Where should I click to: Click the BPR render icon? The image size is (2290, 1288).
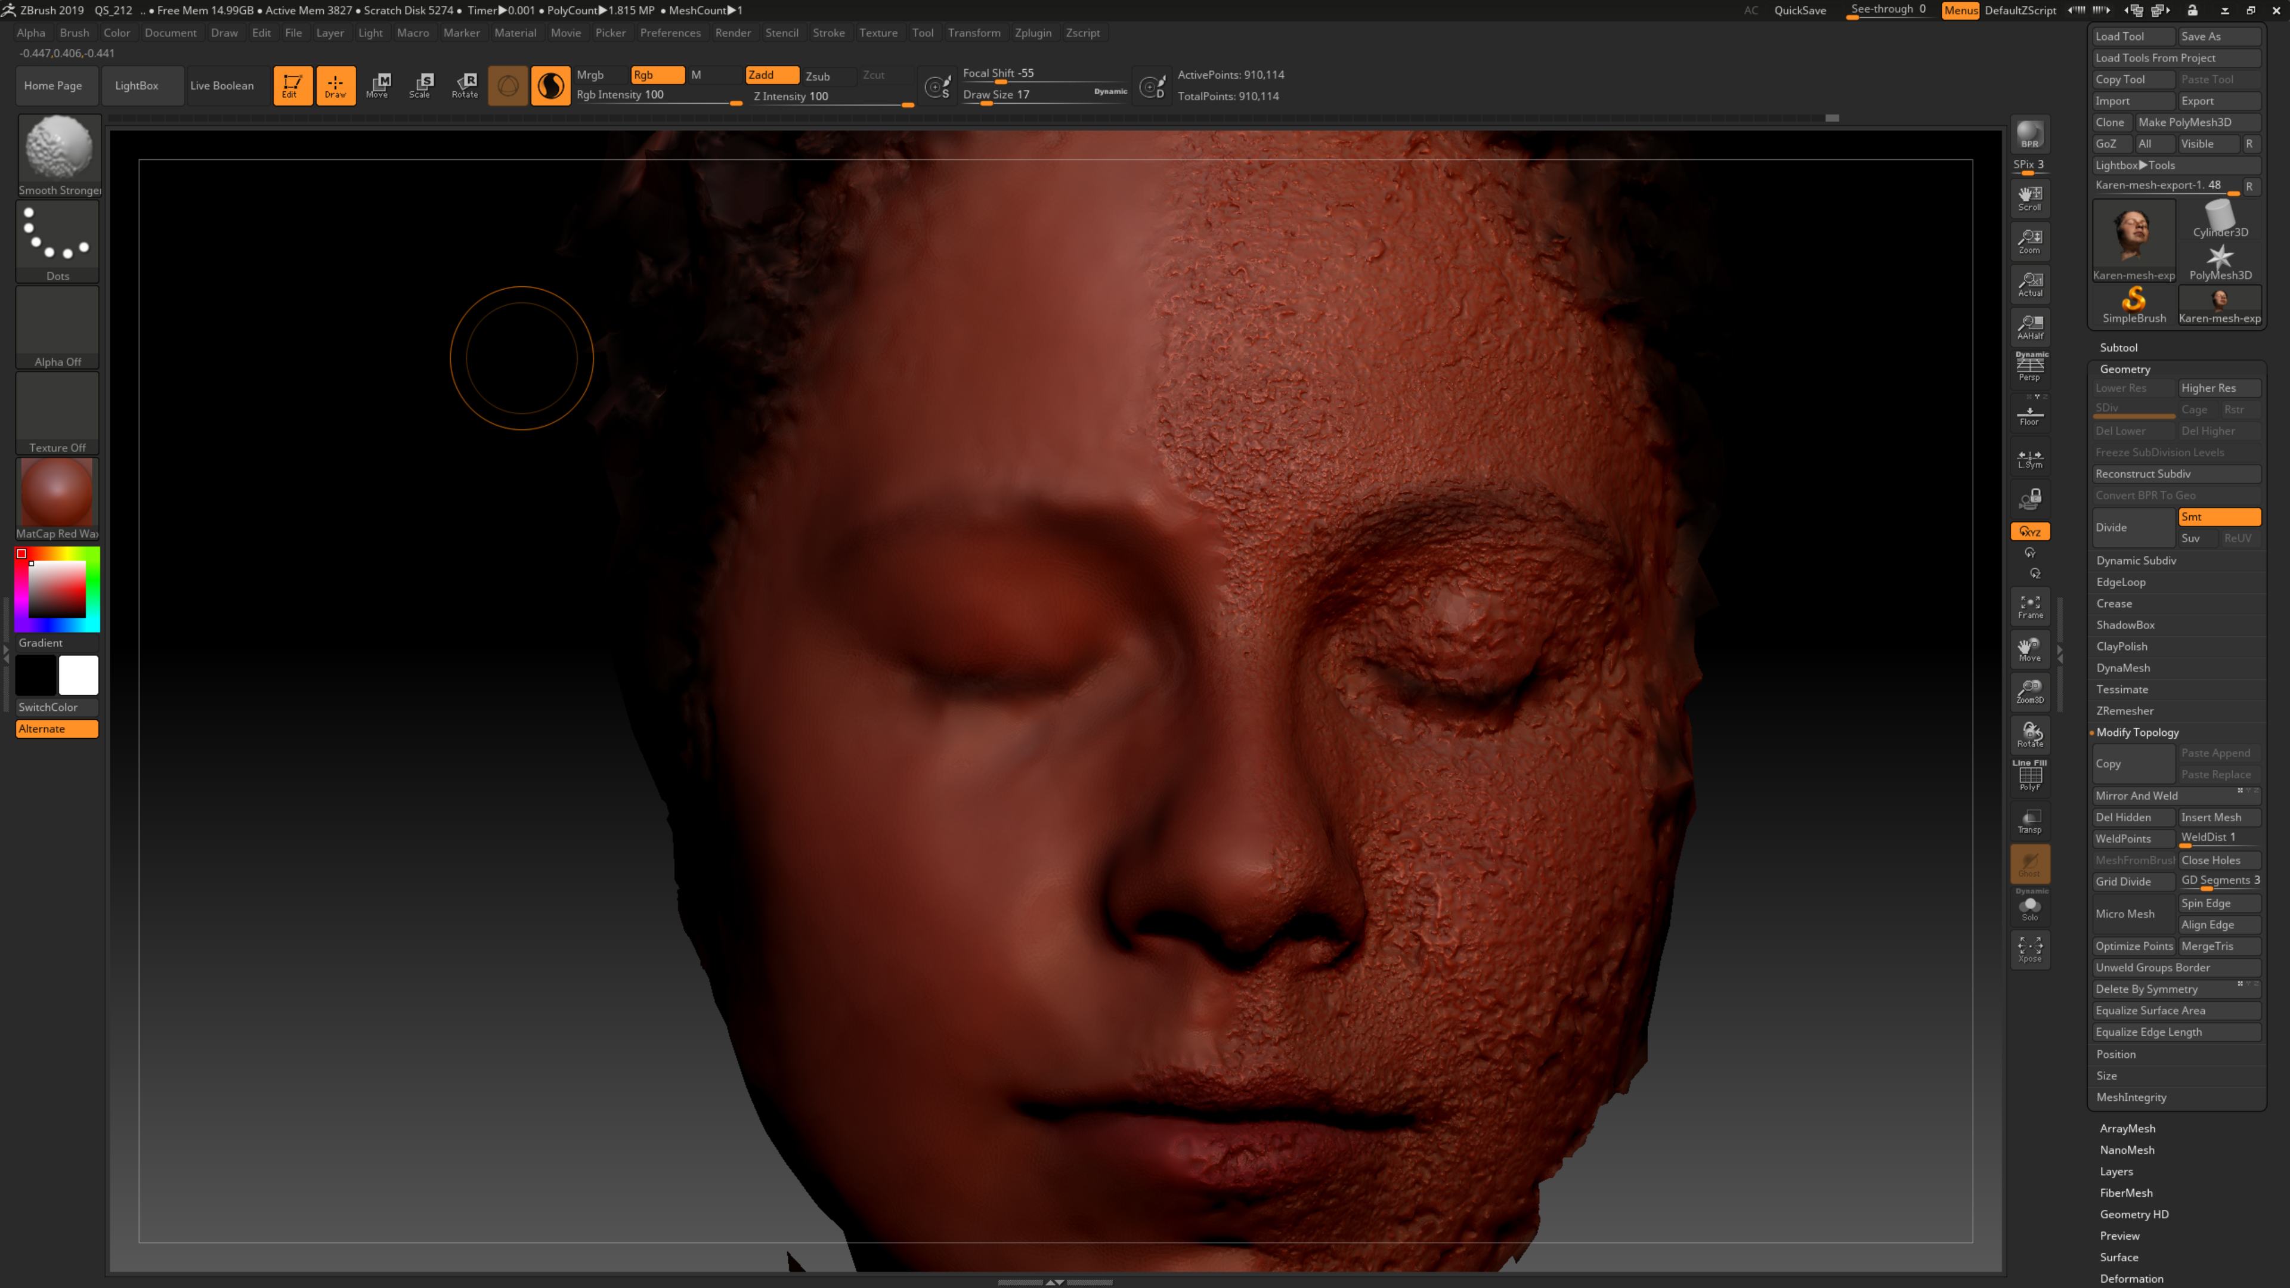[x=2029, y=134]
